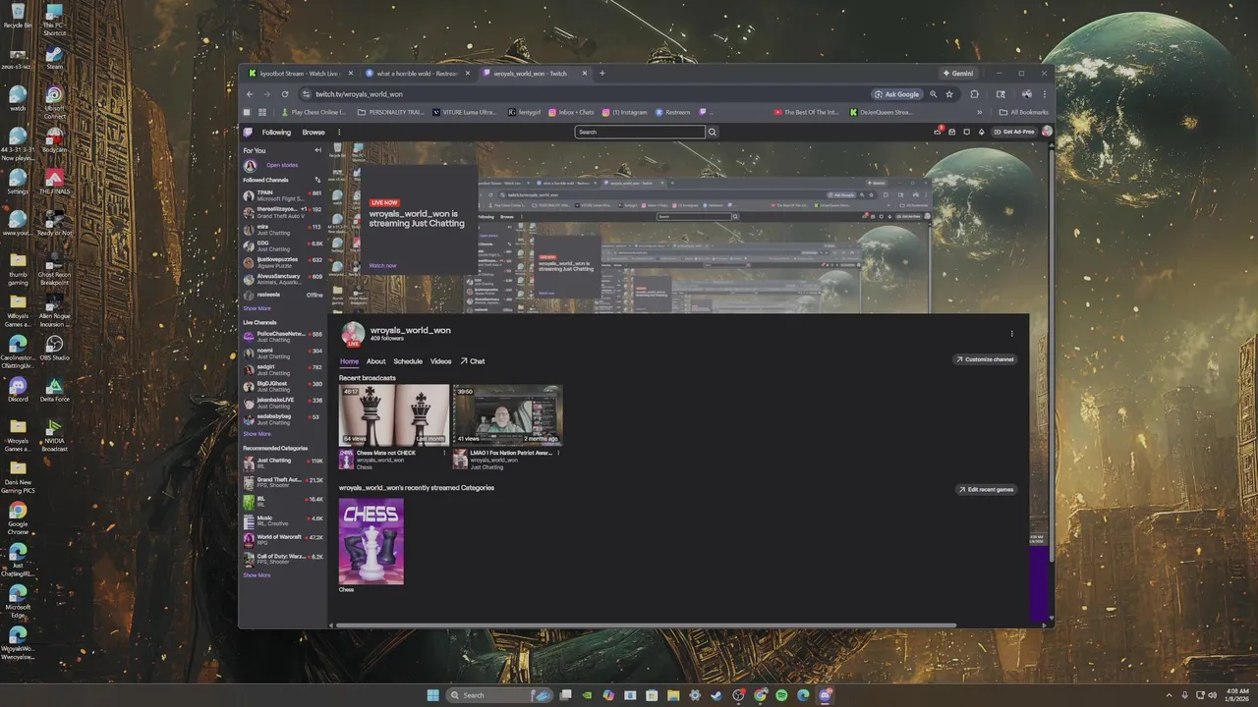
Task: Open the user avatar menu in Twitch header
Action: click(x=1047, y=132)
